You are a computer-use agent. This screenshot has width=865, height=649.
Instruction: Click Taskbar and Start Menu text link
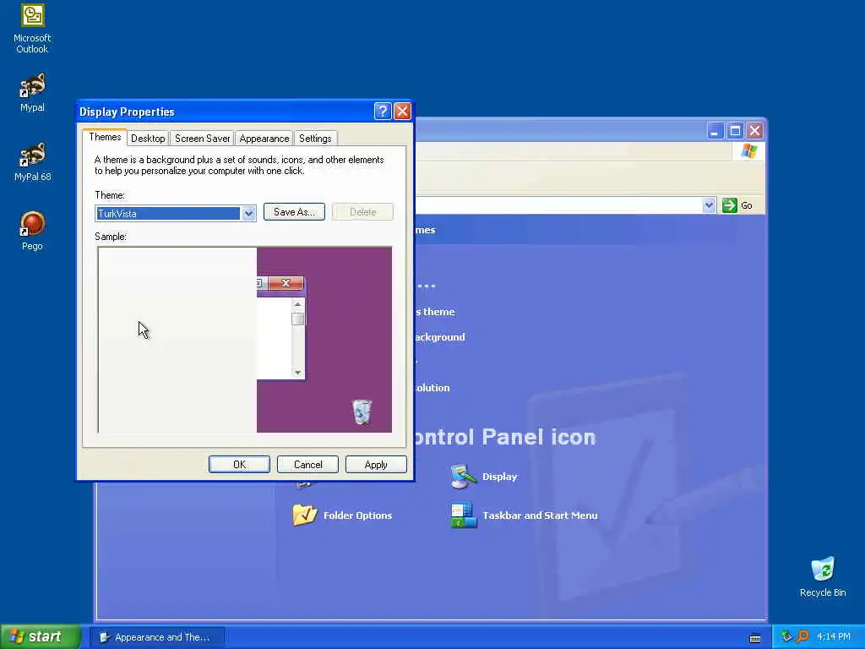(x=540, y=515)
